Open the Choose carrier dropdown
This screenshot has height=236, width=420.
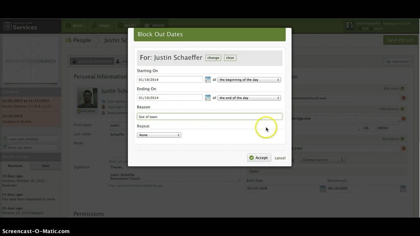[322, 160]
